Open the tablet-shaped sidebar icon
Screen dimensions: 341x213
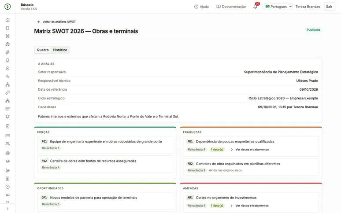[7, 28]
